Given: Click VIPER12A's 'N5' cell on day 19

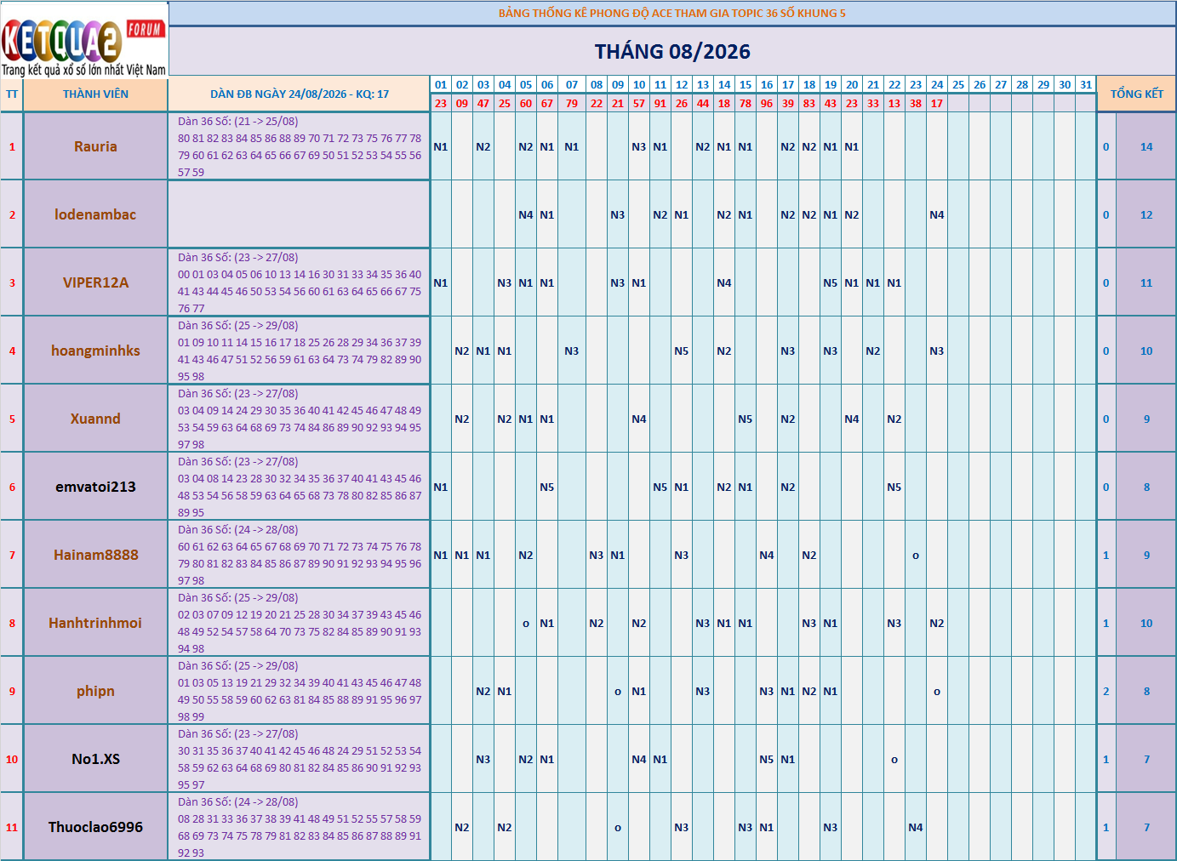Looking at the screenshot, I should click(831, 282).
